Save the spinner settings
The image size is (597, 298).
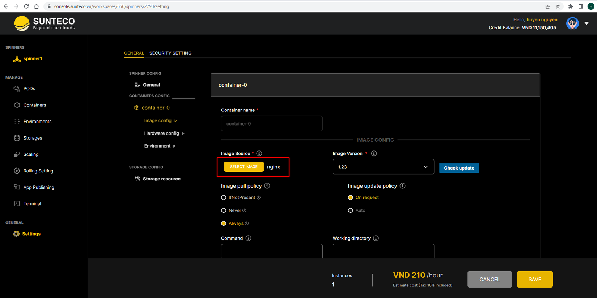[x=535, y=279]
